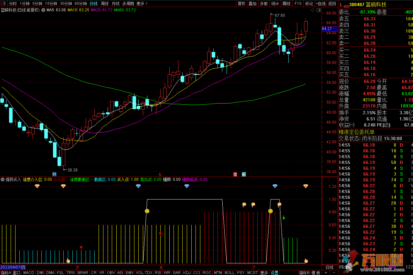This screenshot has width=413, height=275.
Task: Click the plus zoom icon at bottom right
Action: (326, 273)
